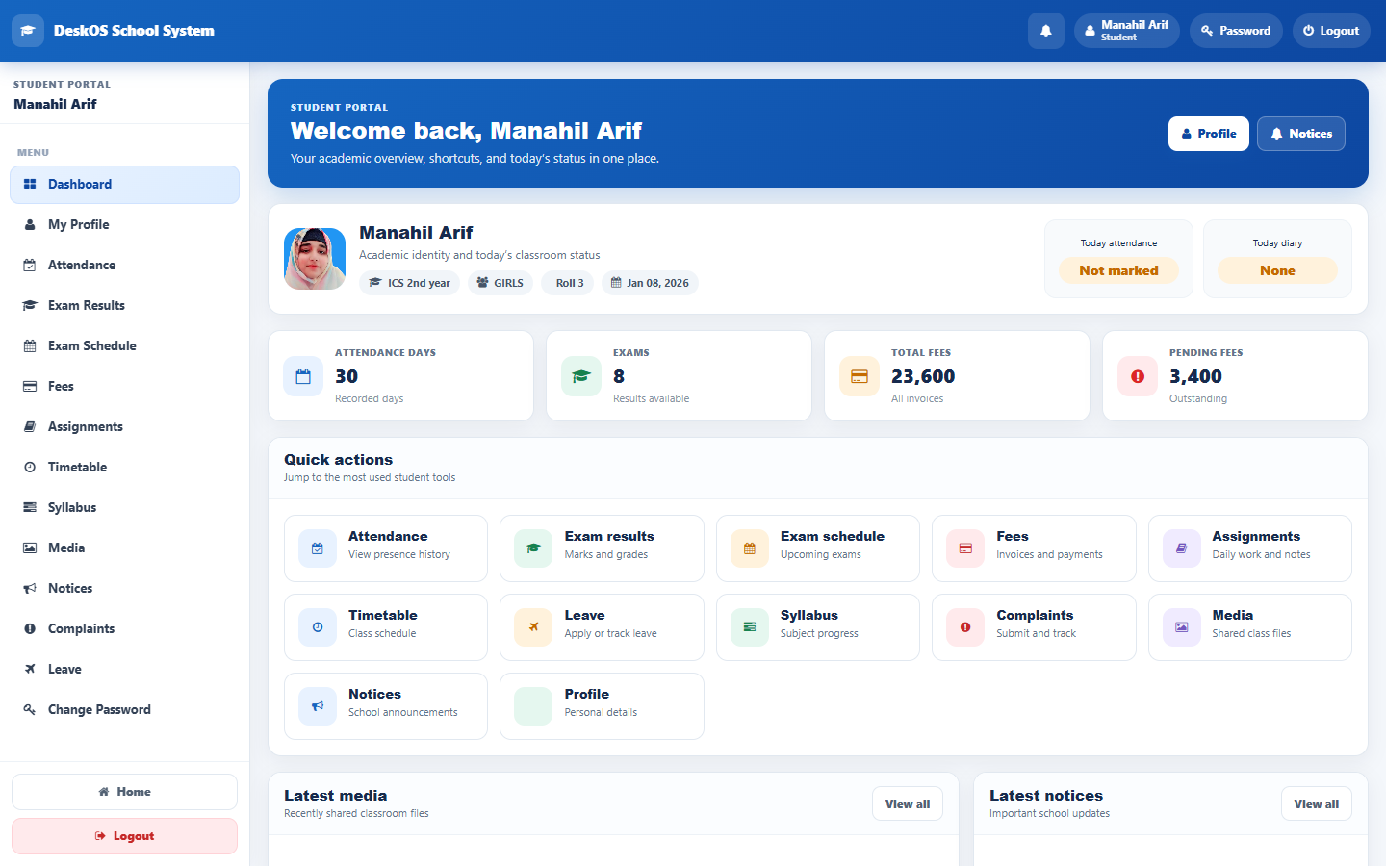Image resolution: width=1386 pixels, height=866 pixels.
Task: Click the 'GIRLS' section tag
Action: [x=500, y=283]
